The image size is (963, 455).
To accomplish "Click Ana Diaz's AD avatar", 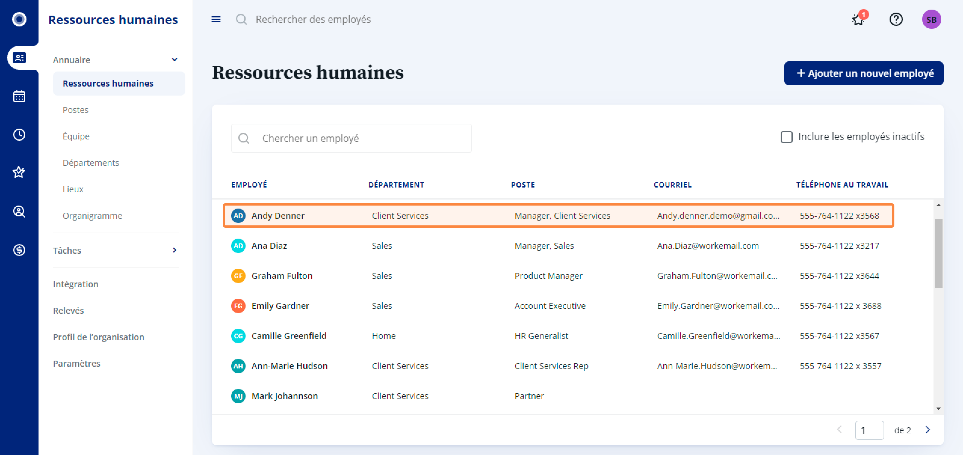I will click(x=238, y=246).
